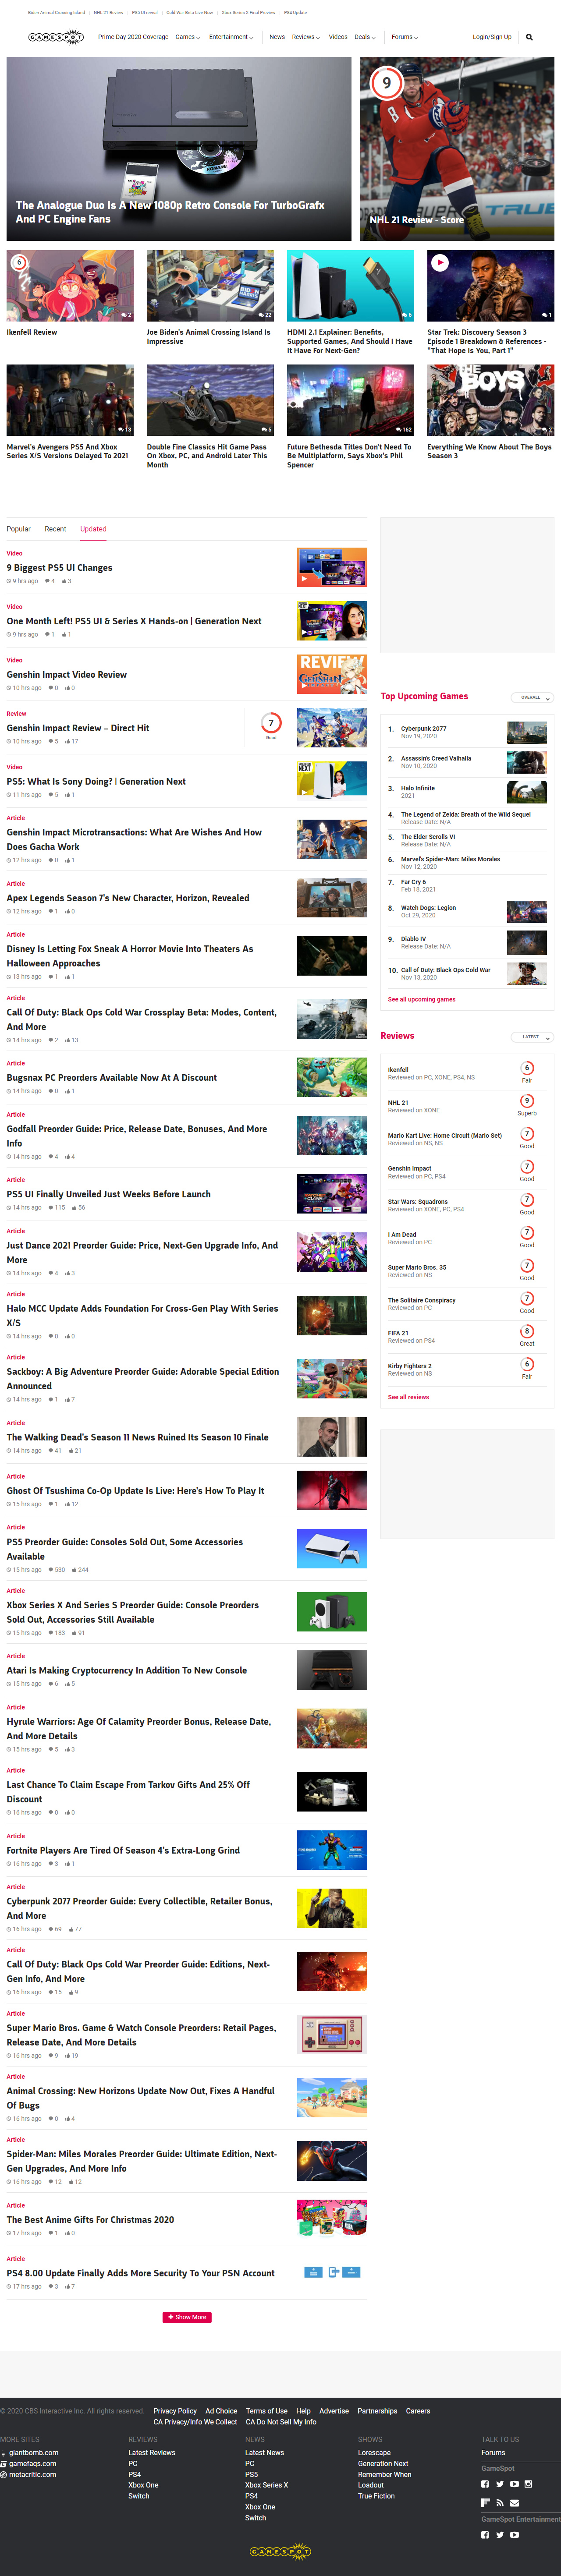The image size is (561, 2576).
Task: Open GameSpot Entertainment YouTube icon
Action: click(514, 2535)
